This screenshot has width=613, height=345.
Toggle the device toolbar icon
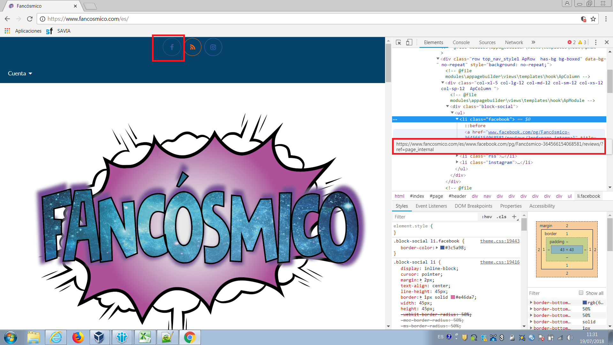pos(409,42)
